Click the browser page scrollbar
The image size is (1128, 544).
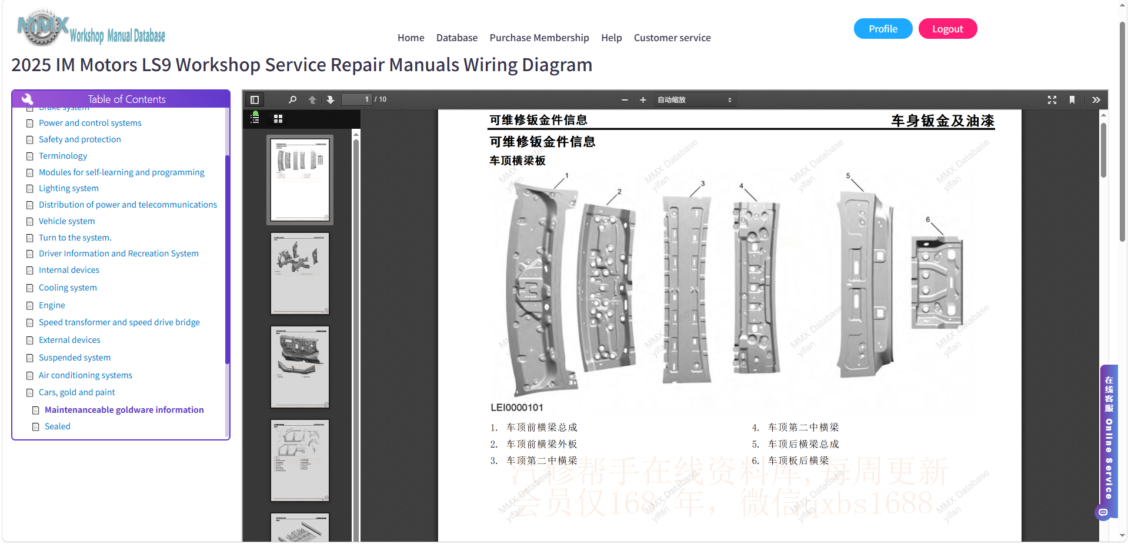coord(1122,132)
